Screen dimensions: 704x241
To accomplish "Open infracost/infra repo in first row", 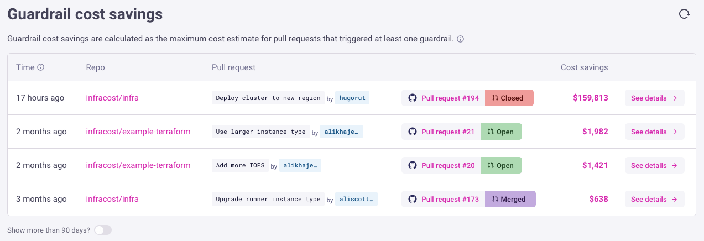I will (x=112, y=98).
